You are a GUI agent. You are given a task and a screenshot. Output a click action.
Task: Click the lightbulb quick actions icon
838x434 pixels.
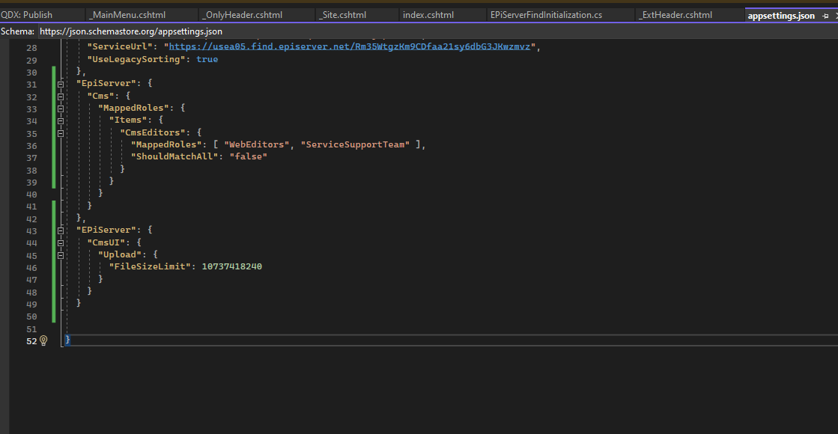pos(43,340)
